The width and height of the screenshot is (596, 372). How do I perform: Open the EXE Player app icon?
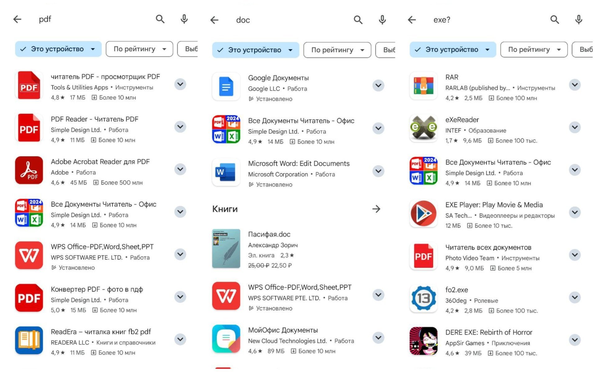click(424, 213)
